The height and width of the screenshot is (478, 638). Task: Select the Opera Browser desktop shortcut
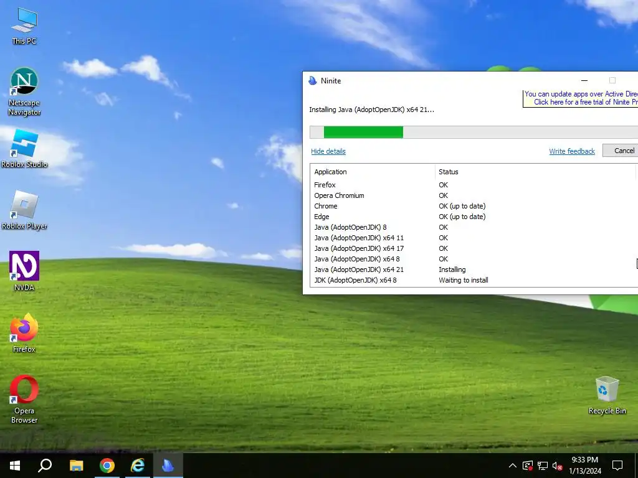[24, 400]
